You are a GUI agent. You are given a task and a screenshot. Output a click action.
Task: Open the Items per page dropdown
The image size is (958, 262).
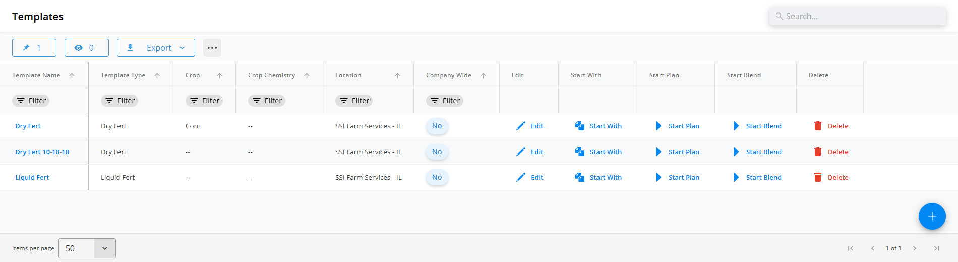pyautogui.click(x=87, y=248)
